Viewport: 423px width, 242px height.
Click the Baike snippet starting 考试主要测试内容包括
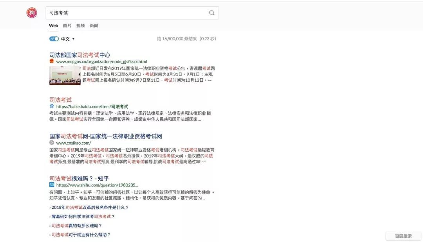[130, 116]
